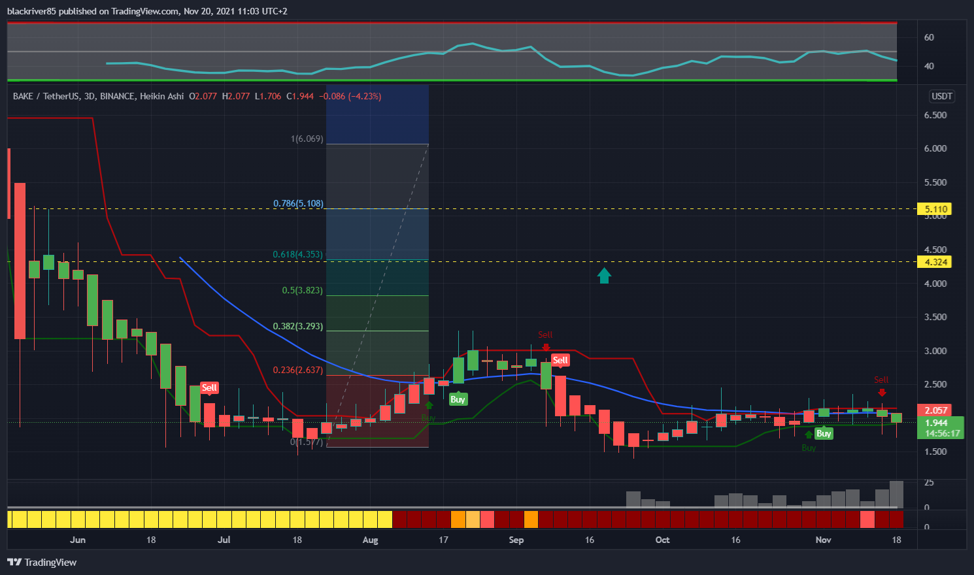This screenshot has height=575, width=974.
Task: Click the 40 level on oscillator axis
Action: click(929, 66)
